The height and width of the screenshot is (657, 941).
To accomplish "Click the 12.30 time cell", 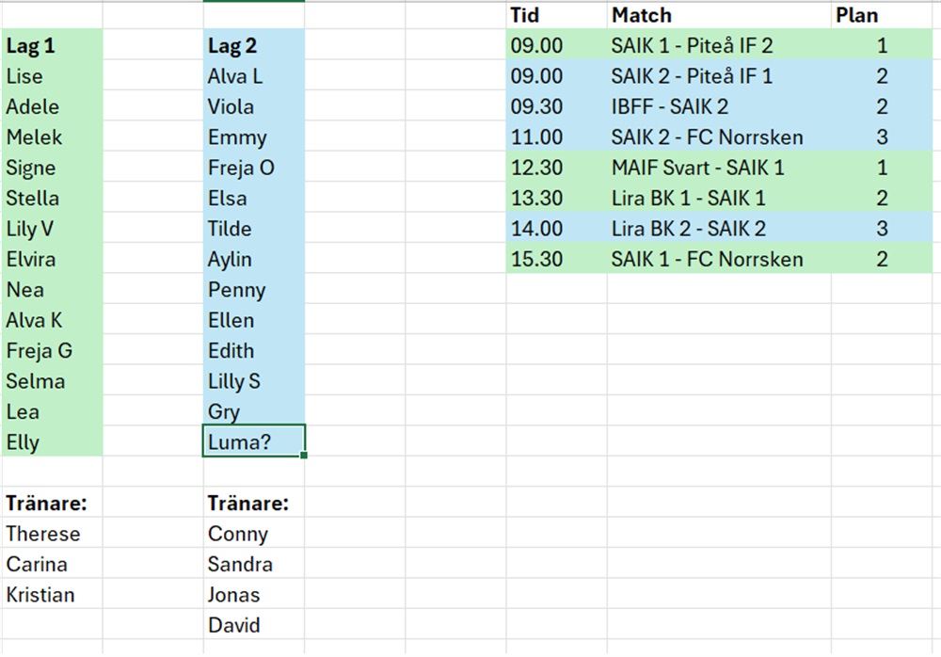I will point(555,168).
